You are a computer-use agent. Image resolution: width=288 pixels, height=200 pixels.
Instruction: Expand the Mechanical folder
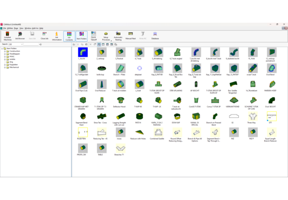click(x=5, y=67)
